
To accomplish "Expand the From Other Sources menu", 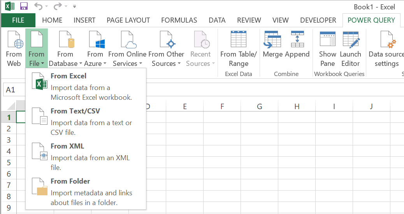I will point(166,49).
